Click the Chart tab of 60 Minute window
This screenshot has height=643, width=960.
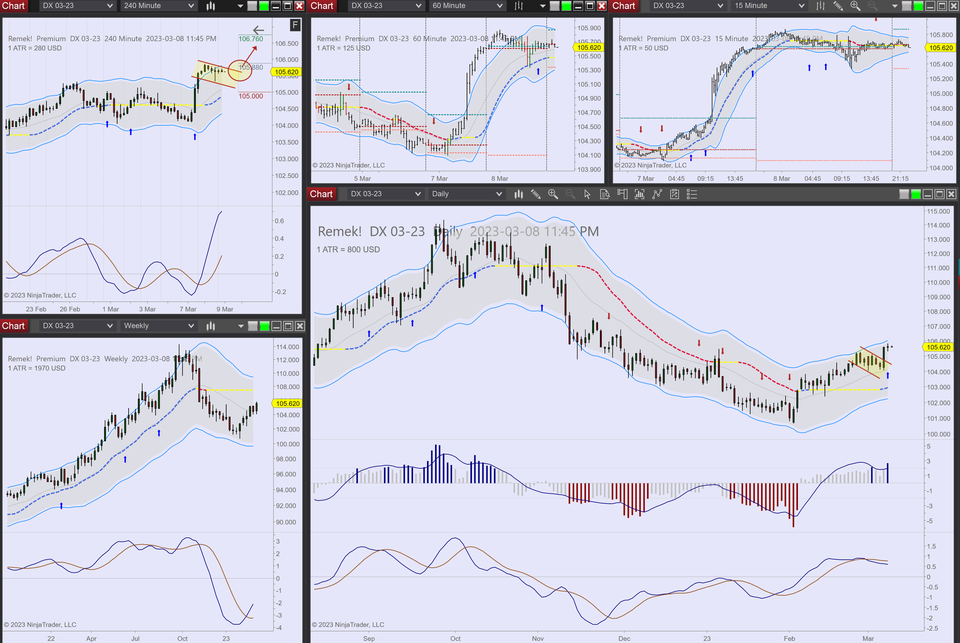click(x=321, y=6)
